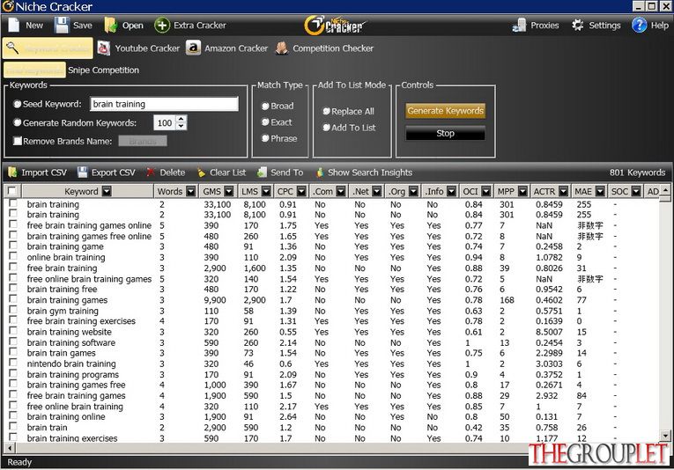Viewport: 674px width, 470px height.
Task: Click in the Seed Keyword text field
Action: coord(164,104)
